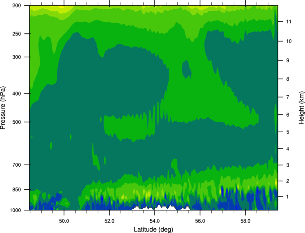Pick the 1 km height label

pyautogui.click(x=287, y=197)
